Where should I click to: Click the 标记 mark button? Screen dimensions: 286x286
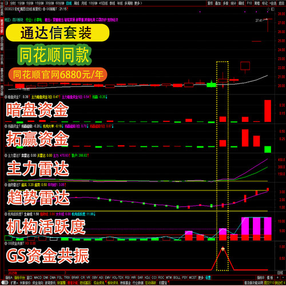coord(265,3)
